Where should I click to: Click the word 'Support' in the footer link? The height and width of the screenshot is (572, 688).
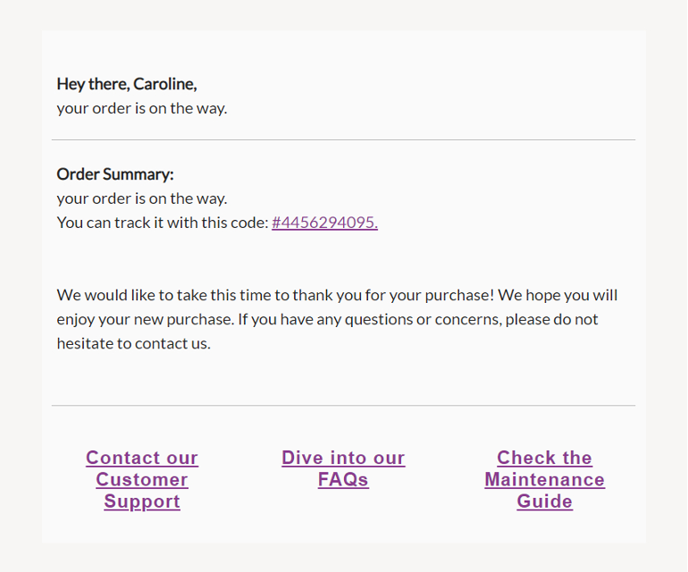[142, 501]
